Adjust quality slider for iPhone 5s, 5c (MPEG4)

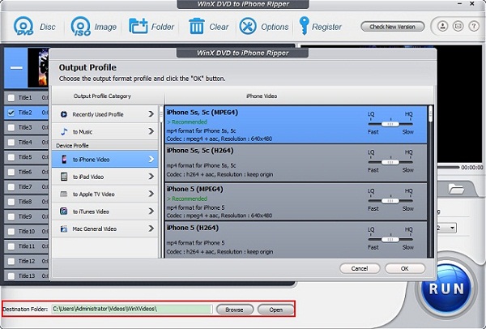coord(390,124)
